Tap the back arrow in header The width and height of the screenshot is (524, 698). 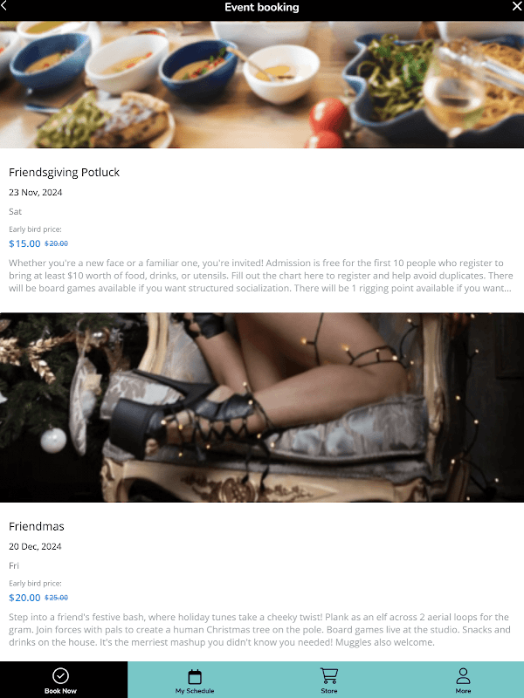pyautogui.click(x=3, y=4)
